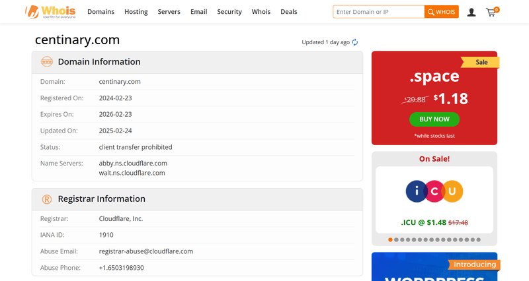The width and height of the screenshot is (529, 281).
Task: Click name server walt.ns.cloudflare.com
Action: [x=132, y=173]
